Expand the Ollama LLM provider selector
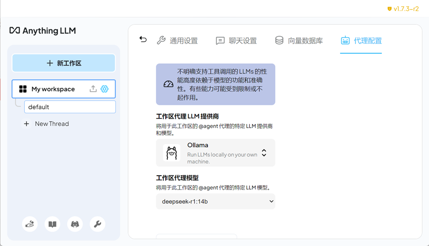Image resolution: width=429 pixels, height=246 pixels. 216,152
